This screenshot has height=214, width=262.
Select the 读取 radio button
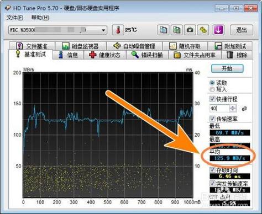tap(212, 83)
